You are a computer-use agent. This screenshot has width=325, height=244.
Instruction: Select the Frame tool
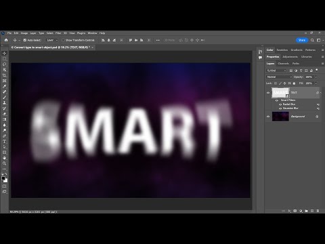coord(4,81)
